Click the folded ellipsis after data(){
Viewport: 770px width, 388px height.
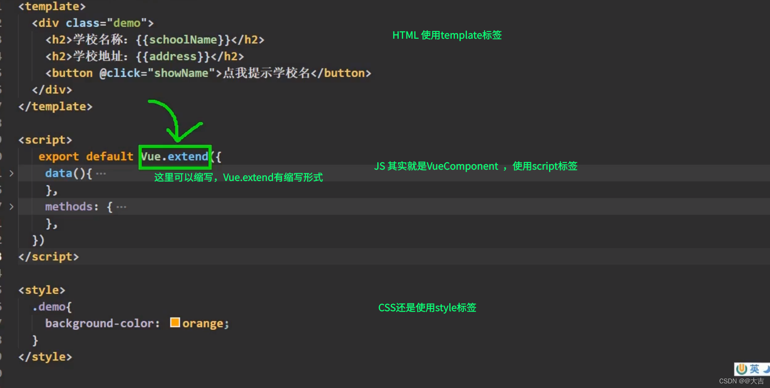coord(101,174)
